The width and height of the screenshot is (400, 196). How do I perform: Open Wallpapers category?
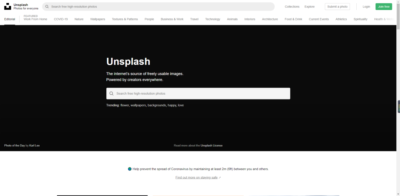pos(98,19)
